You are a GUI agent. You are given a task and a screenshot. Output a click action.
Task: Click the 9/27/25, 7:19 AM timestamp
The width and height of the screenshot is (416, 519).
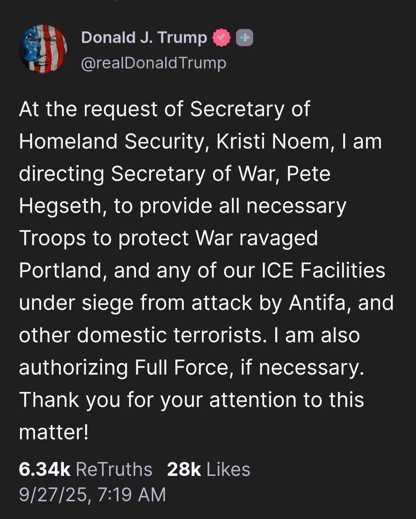point(92,494)
